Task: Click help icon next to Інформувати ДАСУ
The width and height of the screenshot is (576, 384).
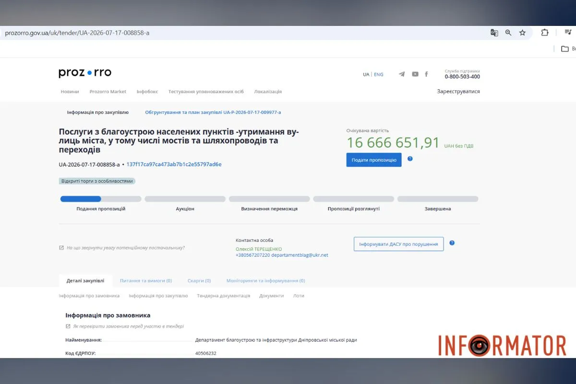Action: tap(452, 243)
